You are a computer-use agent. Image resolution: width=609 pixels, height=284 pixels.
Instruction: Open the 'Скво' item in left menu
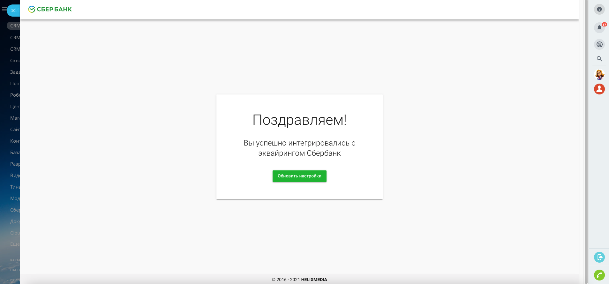click(x=15, y=61)
